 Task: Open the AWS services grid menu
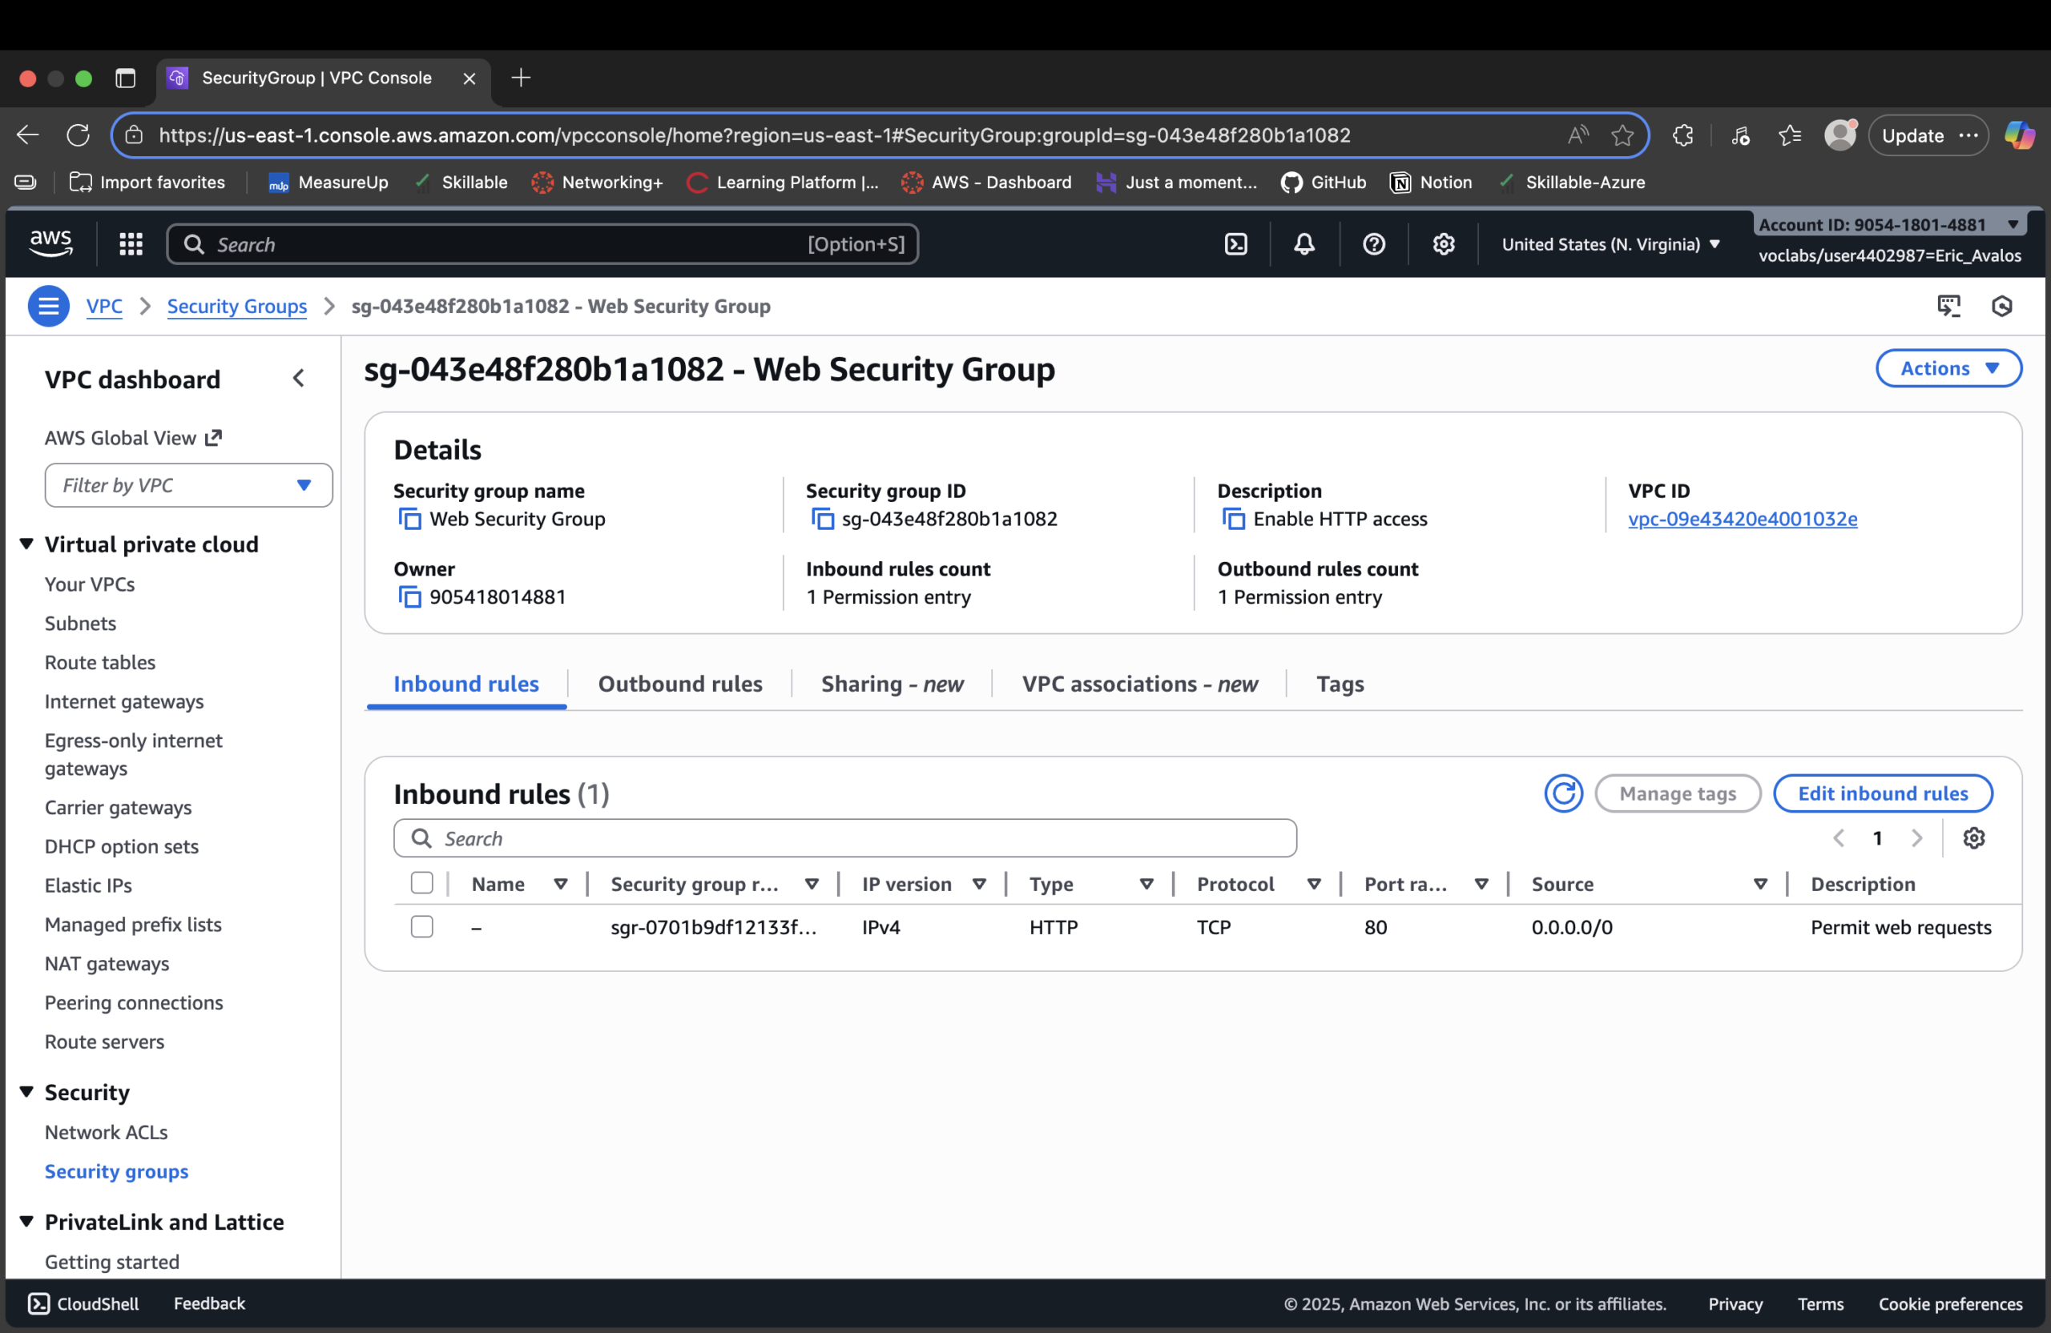[130, 243]
